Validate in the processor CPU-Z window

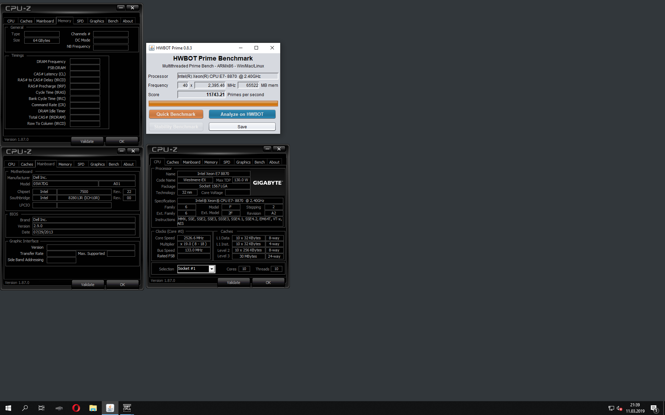click(234, 283)
